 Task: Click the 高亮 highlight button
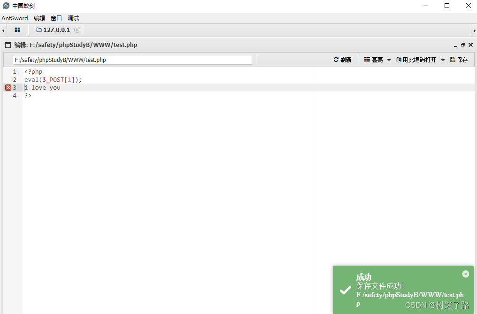coord(374,60)
